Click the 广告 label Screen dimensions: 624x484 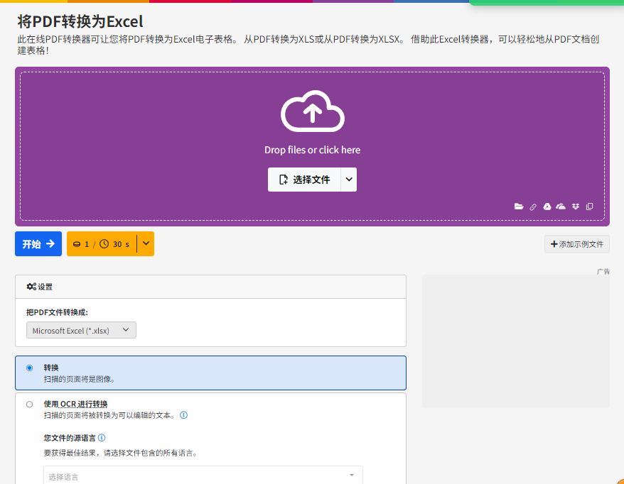[x=603, y=271]
